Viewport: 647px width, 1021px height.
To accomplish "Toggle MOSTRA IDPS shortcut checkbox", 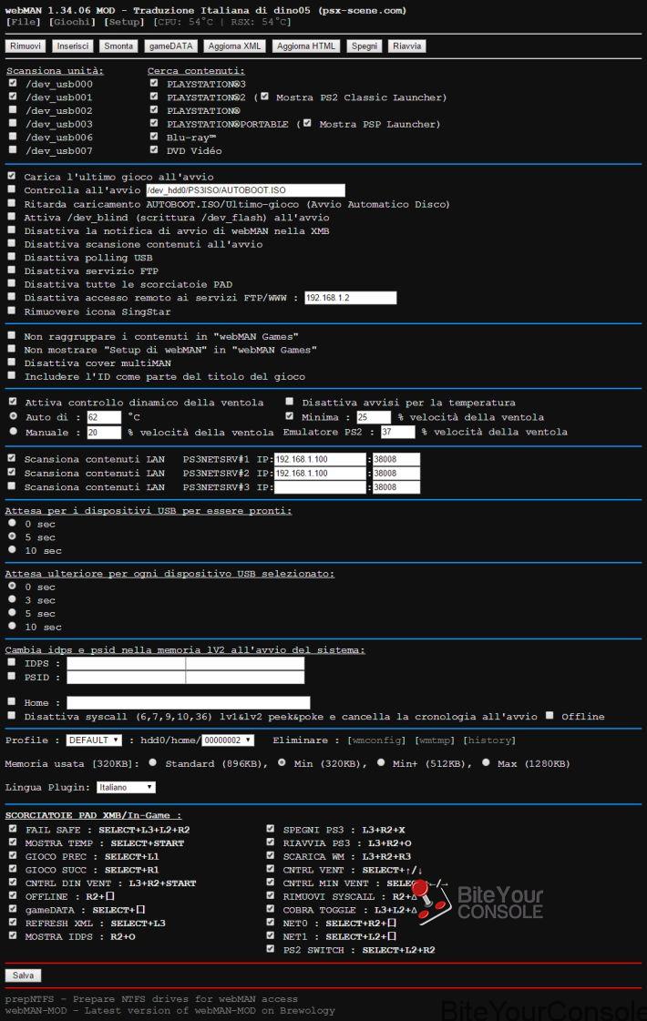I will 13,935.
